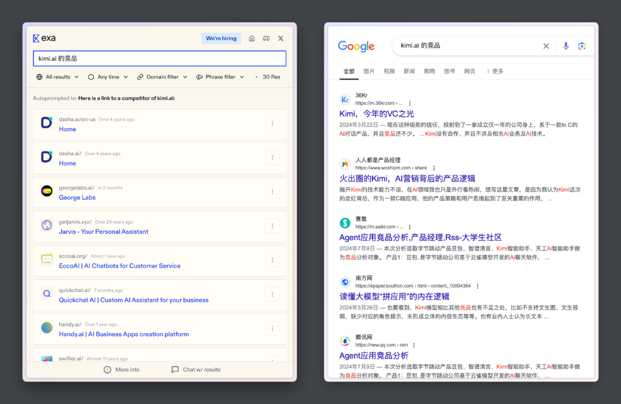621x404 pixels.
Task: Open options menu for EccoAI result
Action: (x=273, y=260)
